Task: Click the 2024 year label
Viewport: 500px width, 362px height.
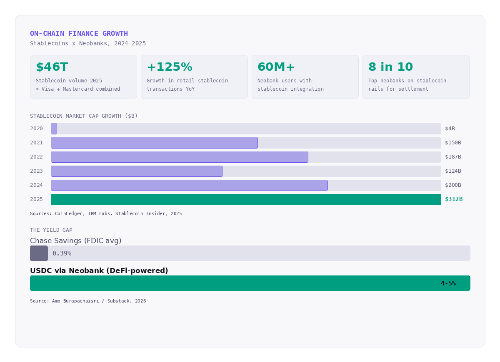Action: [x=36, y=185]
